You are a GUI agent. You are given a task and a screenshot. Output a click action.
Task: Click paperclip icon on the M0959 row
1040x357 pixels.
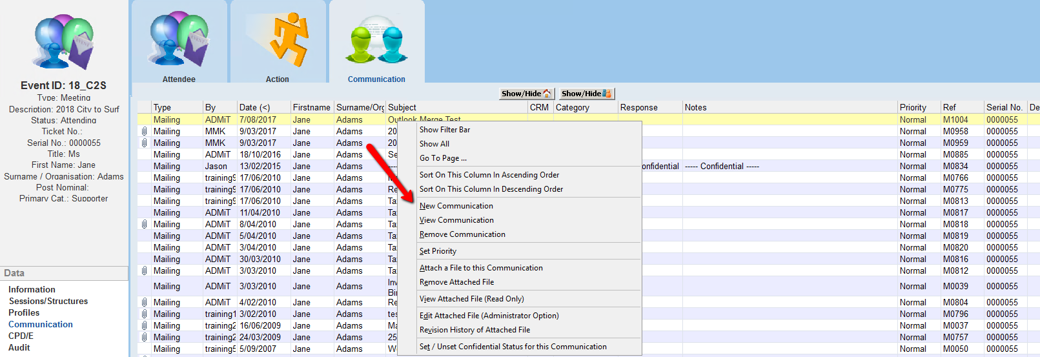144,143
